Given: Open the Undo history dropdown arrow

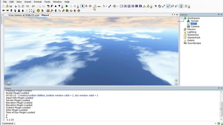Looking at the screenshot, I should point(30,6).
